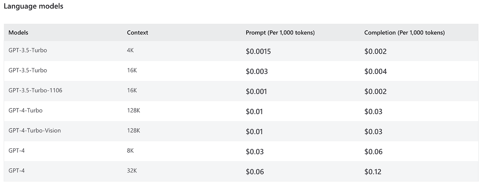The height and width of the screenshot is (186, 482).
Task: Click the Language models heading
Action: pos(33,6)
